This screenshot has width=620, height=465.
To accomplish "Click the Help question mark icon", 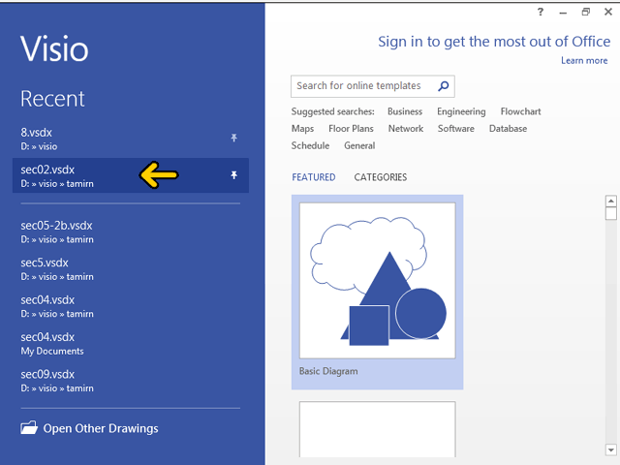I will pos(541,12).
